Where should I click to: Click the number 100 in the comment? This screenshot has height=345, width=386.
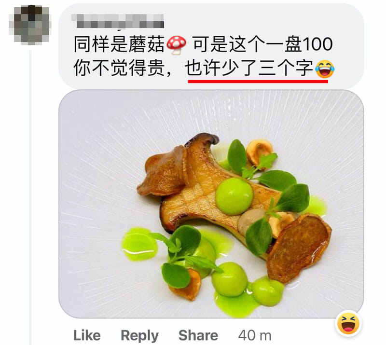pyautogui.click(x=317, y=44)
